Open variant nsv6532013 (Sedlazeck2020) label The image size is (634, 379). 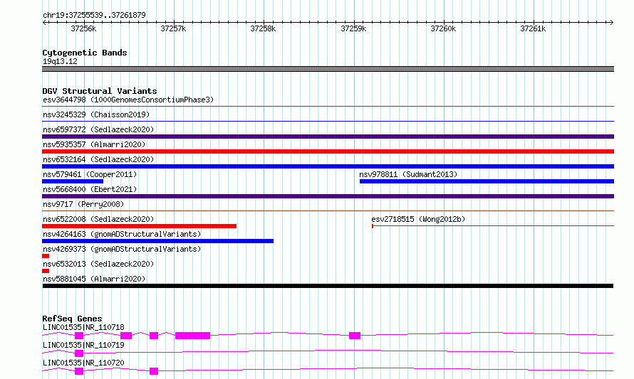(x=98, y=264)
